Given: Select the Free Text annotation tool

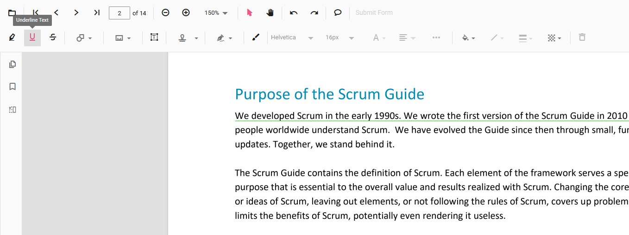Looking at the screenshot, I should point(154,38).
